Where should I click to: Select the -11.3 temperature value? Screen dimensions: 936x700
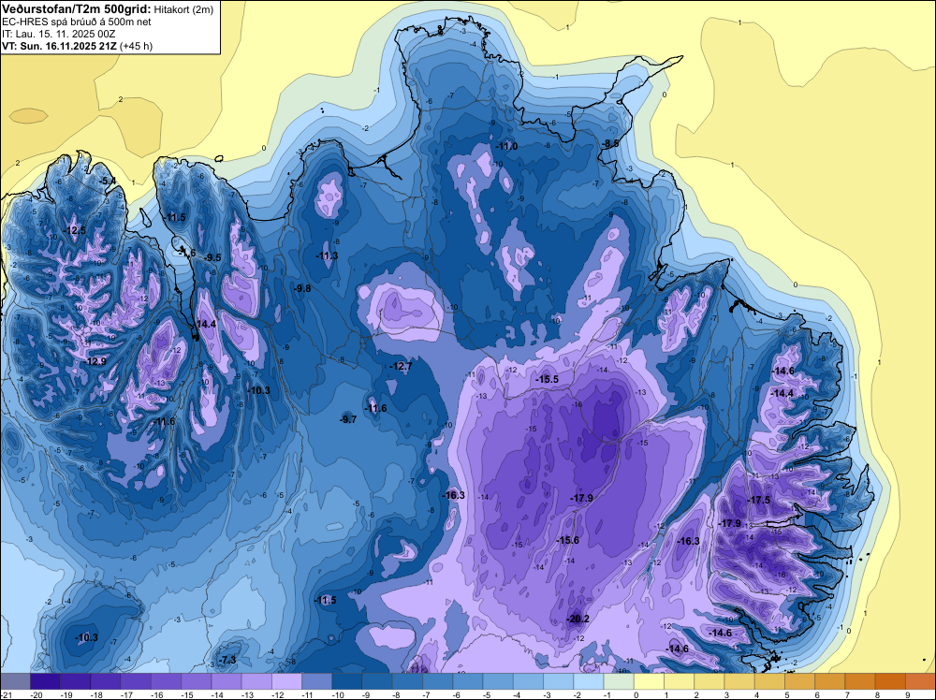[x=327, y=256]
